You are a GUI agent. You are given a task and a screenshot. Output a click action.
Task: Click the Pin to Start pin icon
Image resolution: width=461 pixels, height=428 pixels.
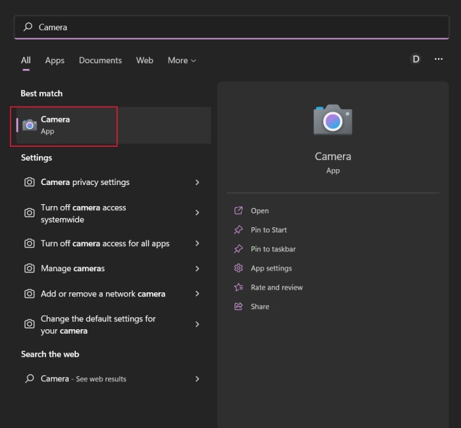pyautogui.click(x=238, y=230)
